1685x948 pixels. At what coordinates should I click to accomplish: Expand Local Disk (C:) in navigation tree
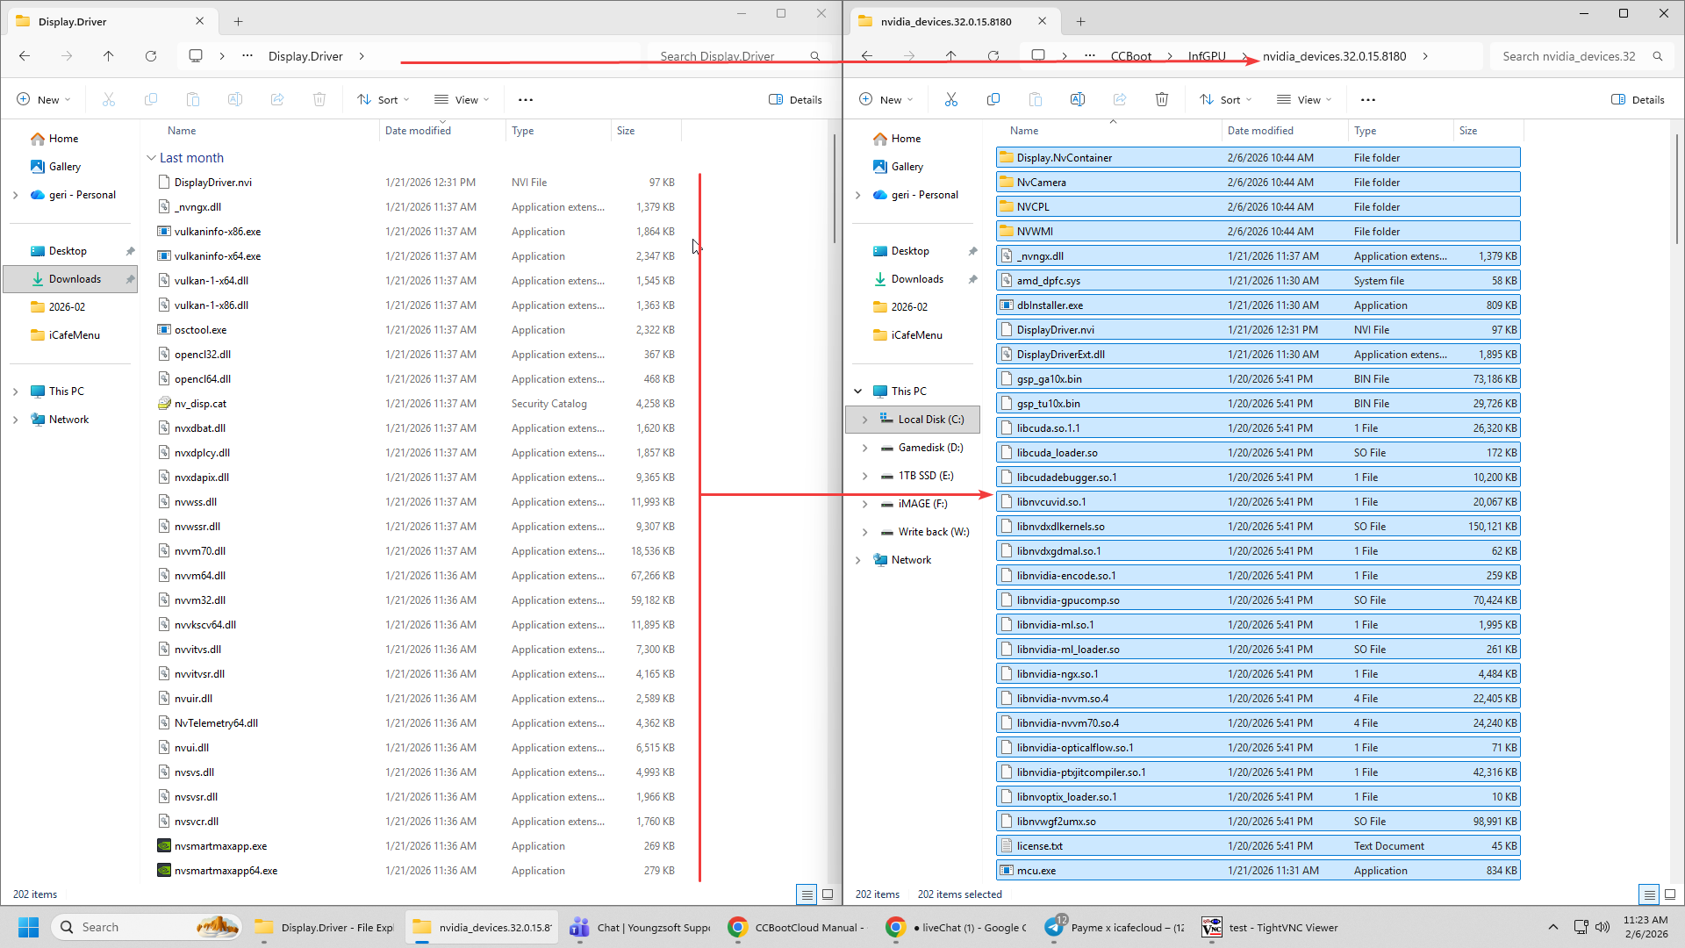tap(864, 420)
